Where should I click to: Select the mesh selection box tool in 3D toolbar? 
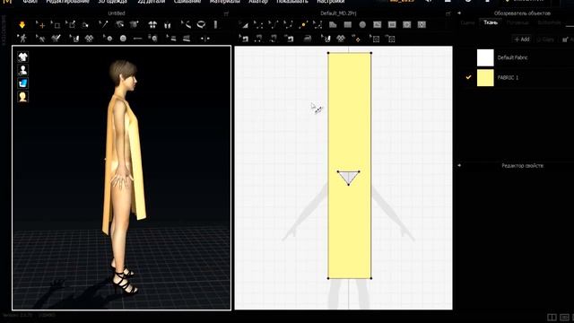pyautogui.click(x=56, y=25)
